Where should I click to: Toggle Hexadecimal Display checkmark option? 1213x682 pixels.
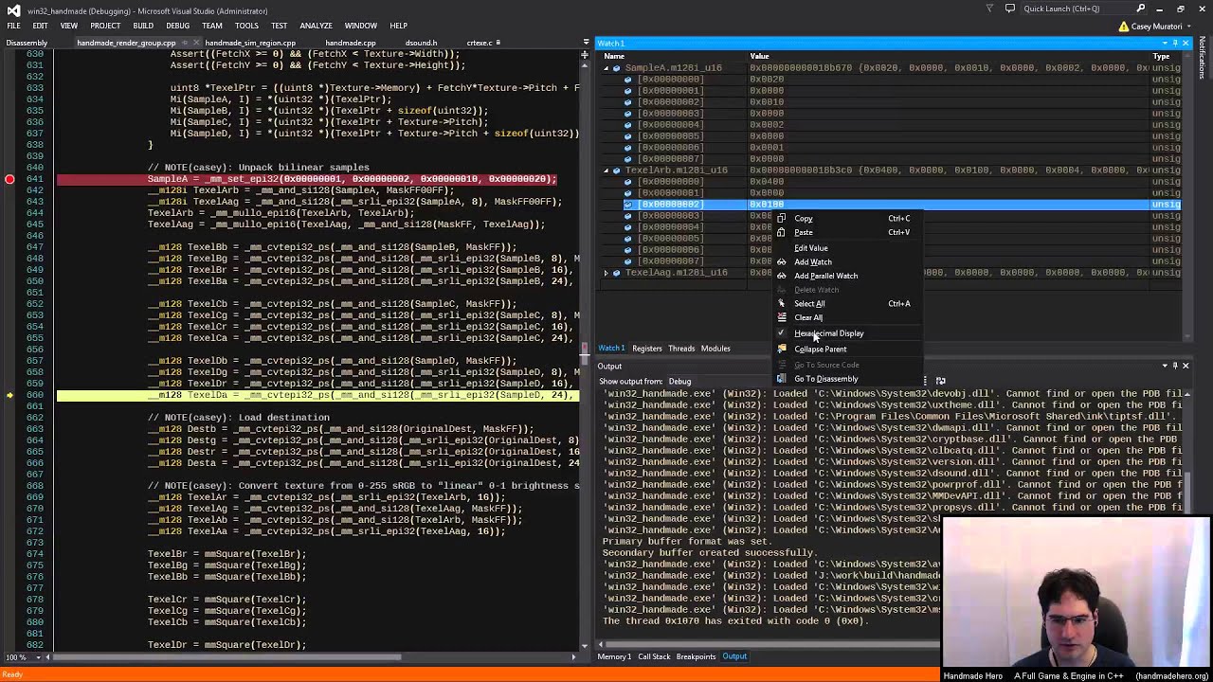pos(828,333)
